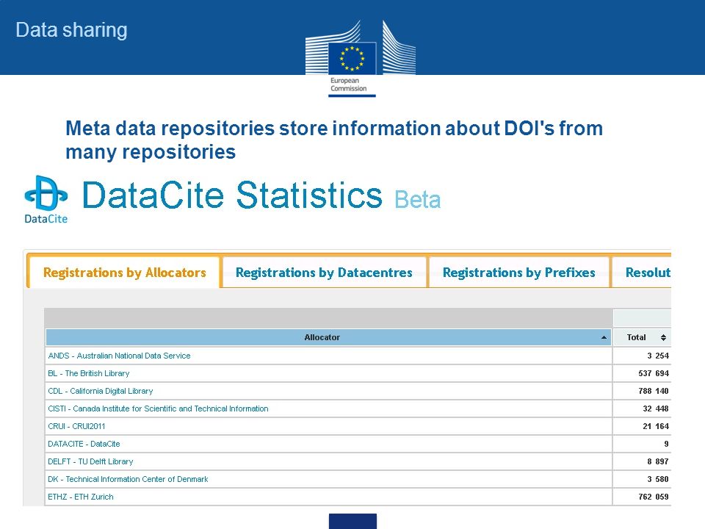Select total value 537 694
705x529 pixels.
654,373
